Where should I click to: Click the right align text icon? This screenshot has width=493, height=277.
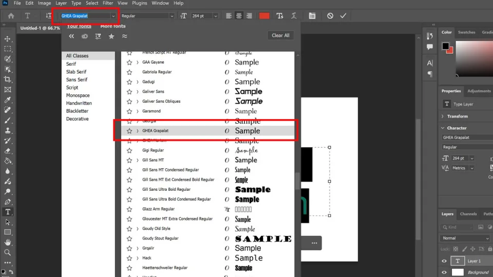(249, 16)
